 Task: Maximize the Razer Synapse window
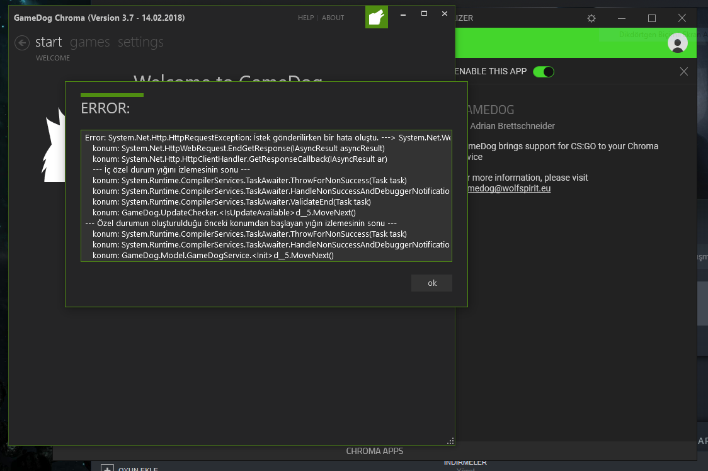tap(651, 18)
